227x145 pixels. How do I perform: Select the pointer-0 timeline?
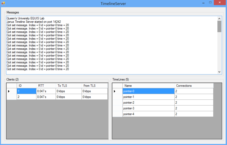pos(149,91)
